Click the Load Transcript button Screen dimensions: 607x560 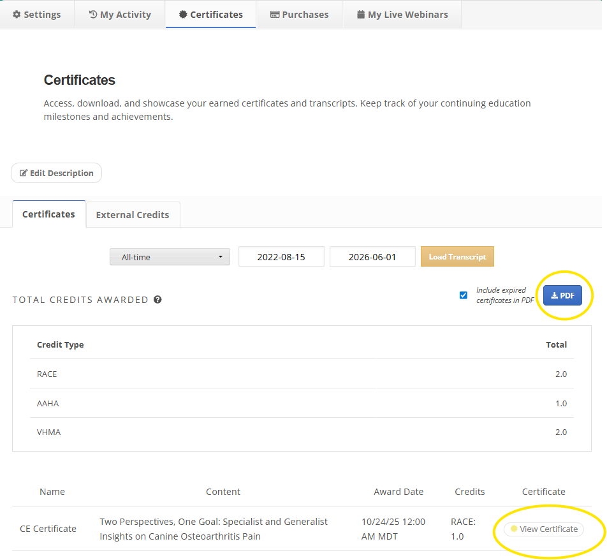tap(457, 257)
